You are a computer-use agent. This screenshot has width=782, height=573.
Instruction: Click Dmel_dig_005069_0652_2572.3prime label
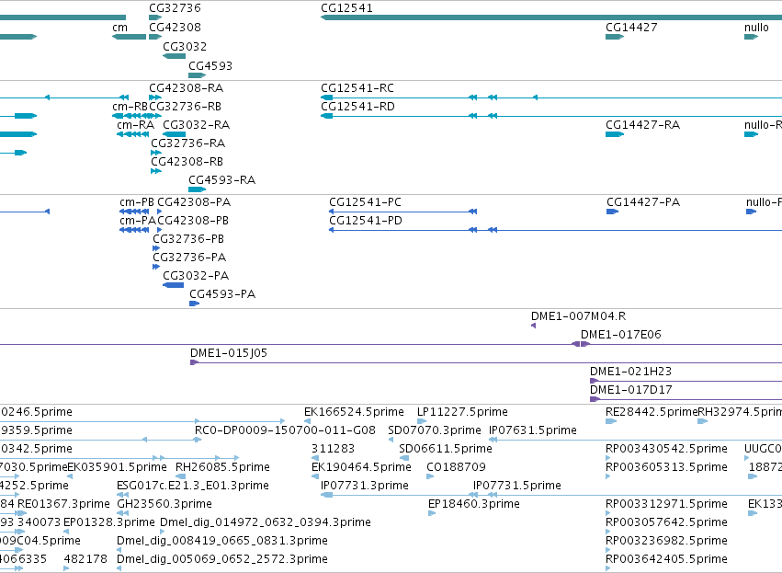pos(222,559)
